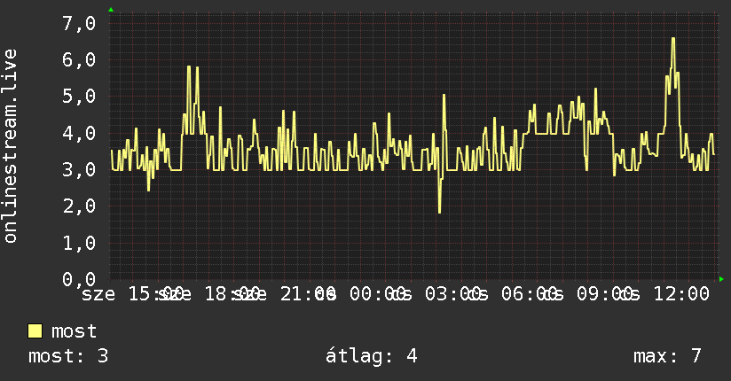Click the 09:00 time axis label
Viewport: 731px width, 381px height.
point(605,294)
